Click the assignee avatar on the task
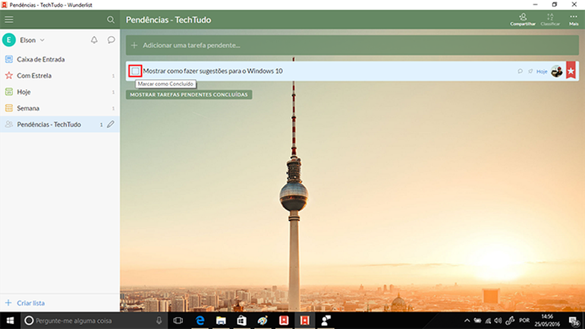 click(556, 71)
